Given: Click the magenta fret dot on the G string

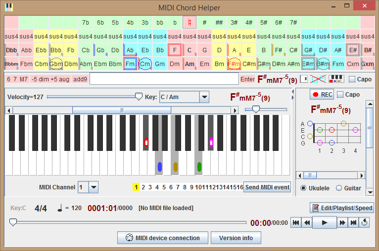Looking at the screenshot, I should (320, 143).
